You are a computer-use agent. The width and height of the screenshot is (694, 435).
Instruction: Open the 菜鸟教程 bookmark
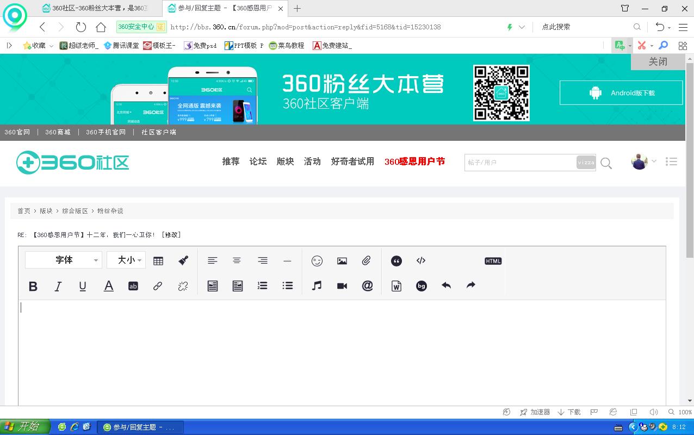(x=286, y=46)
